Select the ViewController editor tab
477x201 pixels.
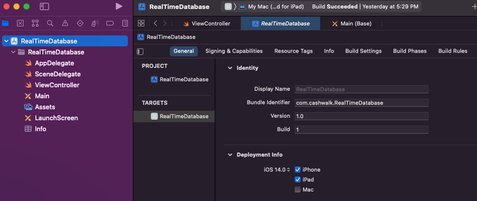[207, 23]
